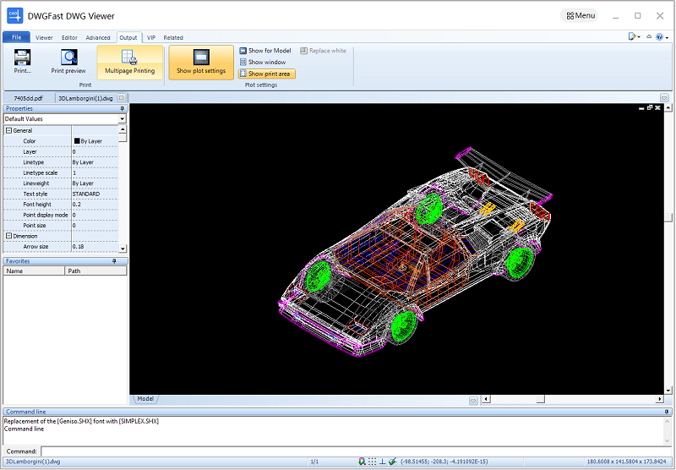This screenshot has width=676, height=470.
Task: Select the Layer property value 0
Action: pyautogui.click(x=95, y=152)
